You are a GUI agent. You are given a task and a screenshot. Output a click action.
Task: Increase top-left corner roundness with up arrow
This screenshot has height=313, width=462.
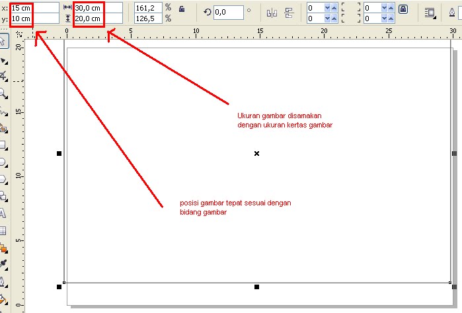coord(334,8)
